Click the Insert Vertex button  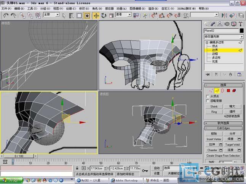click(x=214, y=139)
